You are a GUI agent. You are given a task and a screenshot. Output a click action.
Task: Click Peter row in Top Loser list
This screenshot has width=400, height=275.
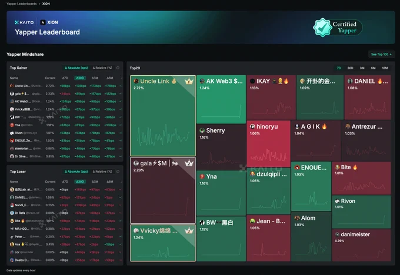click(65, 237)
